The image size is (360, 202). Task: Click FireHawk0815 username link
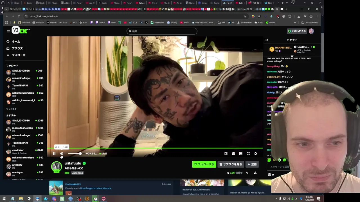(73, 184)
